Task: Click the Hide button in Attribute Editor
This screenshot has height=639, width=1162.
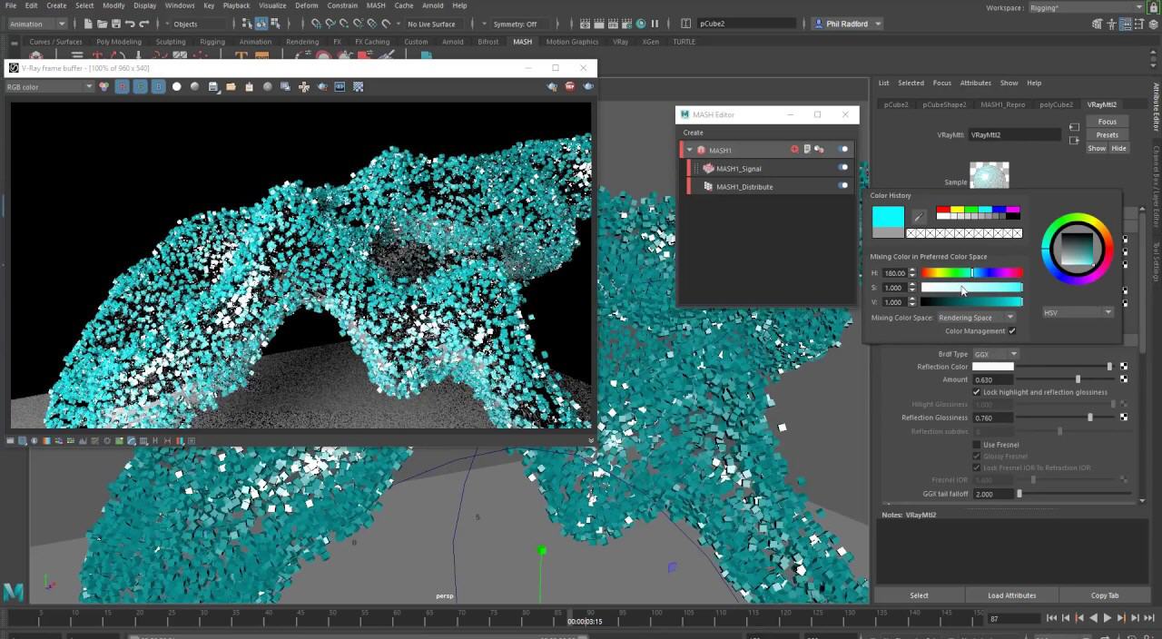Action: (x=1118, y=148)
